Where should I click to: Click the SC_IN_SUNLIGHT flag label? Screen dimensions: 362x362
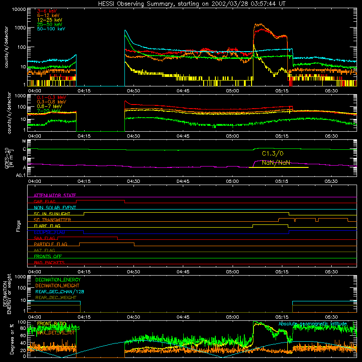pos(52,214)
